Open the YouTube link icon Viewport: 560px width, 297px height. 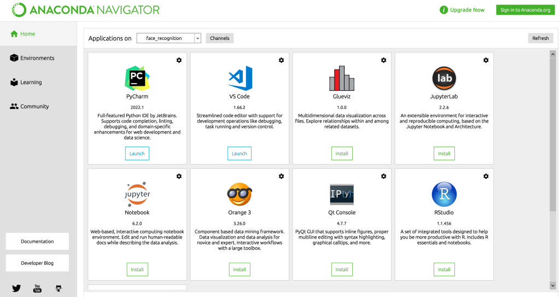pos(37,288)
